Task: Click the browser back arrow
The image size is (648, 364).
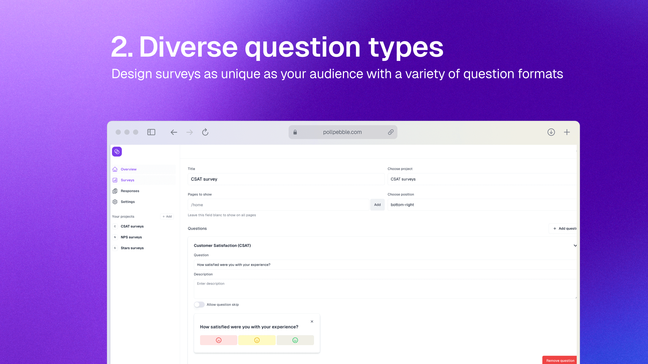Action: pos(174,132)
